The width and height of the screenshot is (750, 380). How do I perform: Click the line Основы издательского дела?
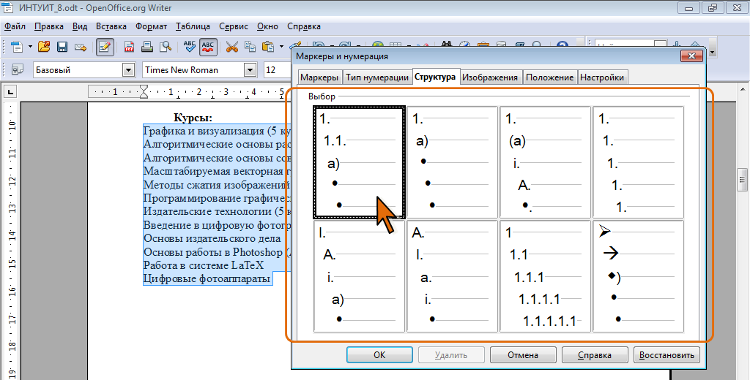(212, 238)
